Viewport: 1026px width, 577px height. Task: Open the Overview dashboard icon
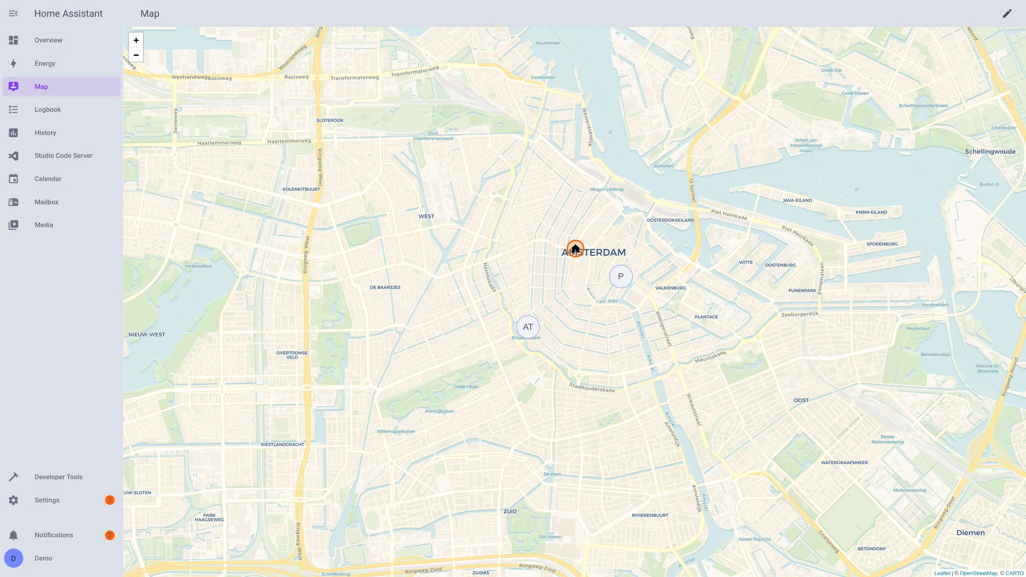click(13, 40)
